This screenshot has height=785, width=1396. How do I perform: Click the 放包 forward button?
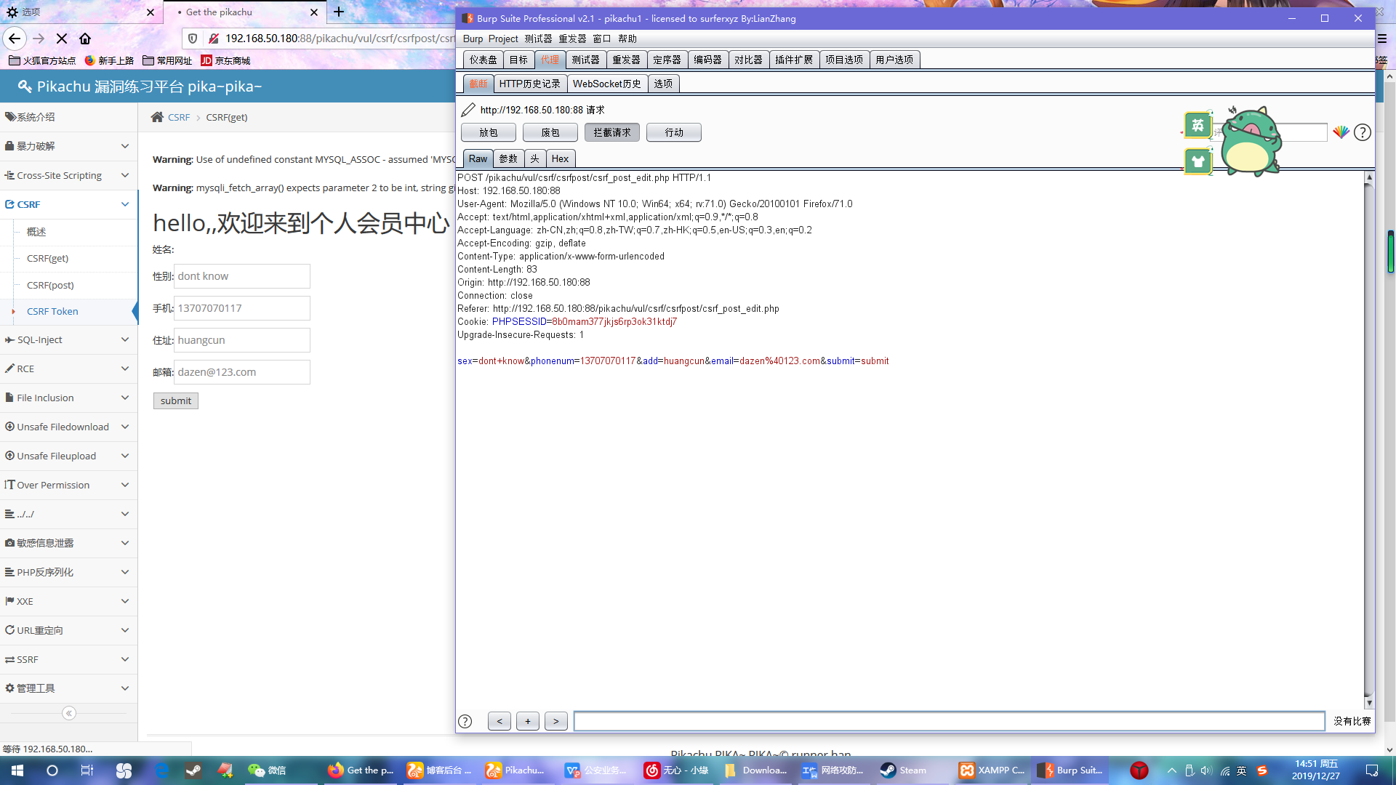[489, 132]
